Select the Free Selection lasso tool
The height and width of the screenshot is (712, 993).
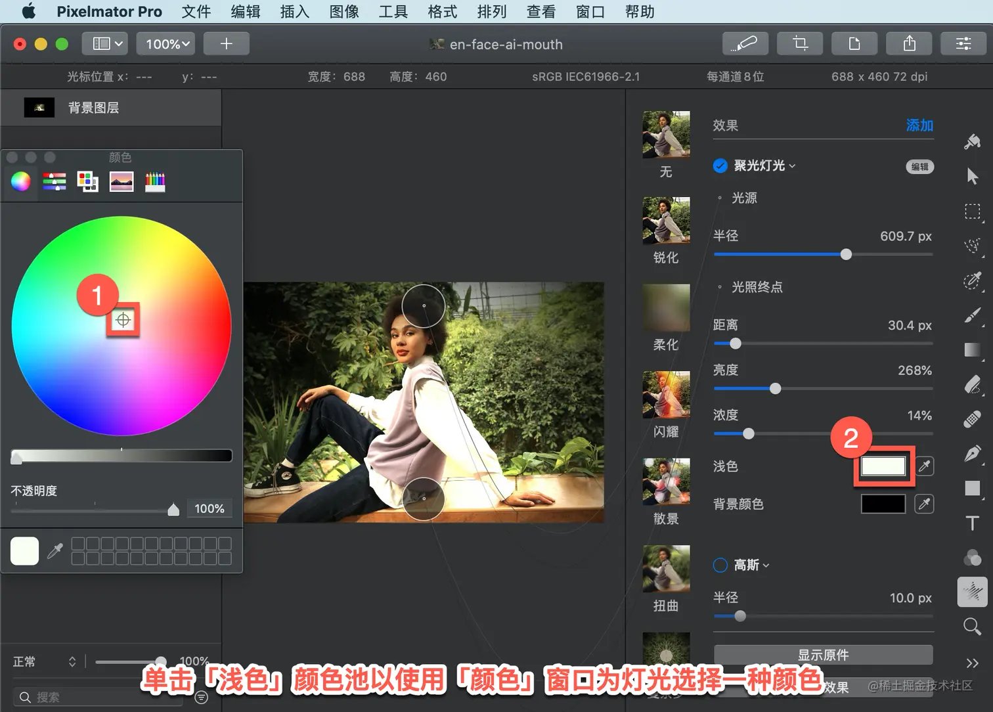973,246
